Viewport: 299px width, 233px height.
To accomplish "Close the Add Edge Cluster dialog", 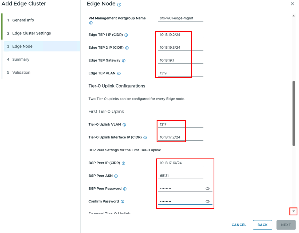I will [x=292, y=4].
